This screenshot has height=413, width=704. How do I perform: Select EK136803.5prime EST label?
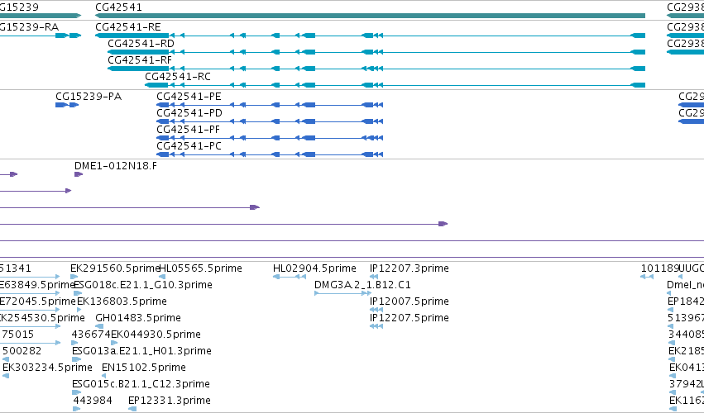(122, 301)
